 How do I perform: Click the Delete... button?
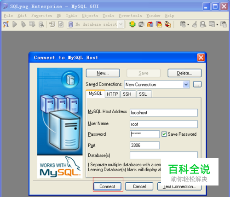(184, 73)
